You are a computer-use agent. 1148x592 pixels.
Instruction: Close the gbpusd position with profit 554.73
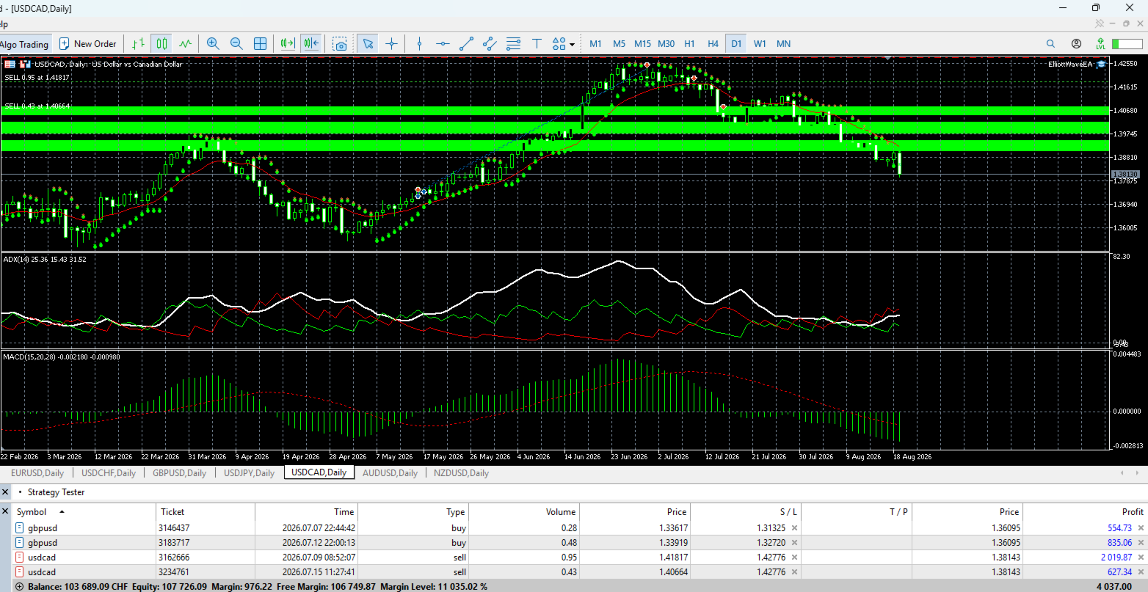(1141, 528)
